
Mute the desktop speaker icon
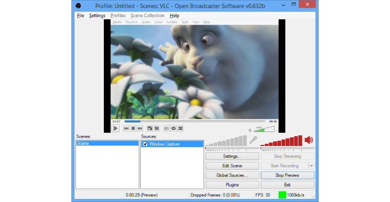(308, 140)
